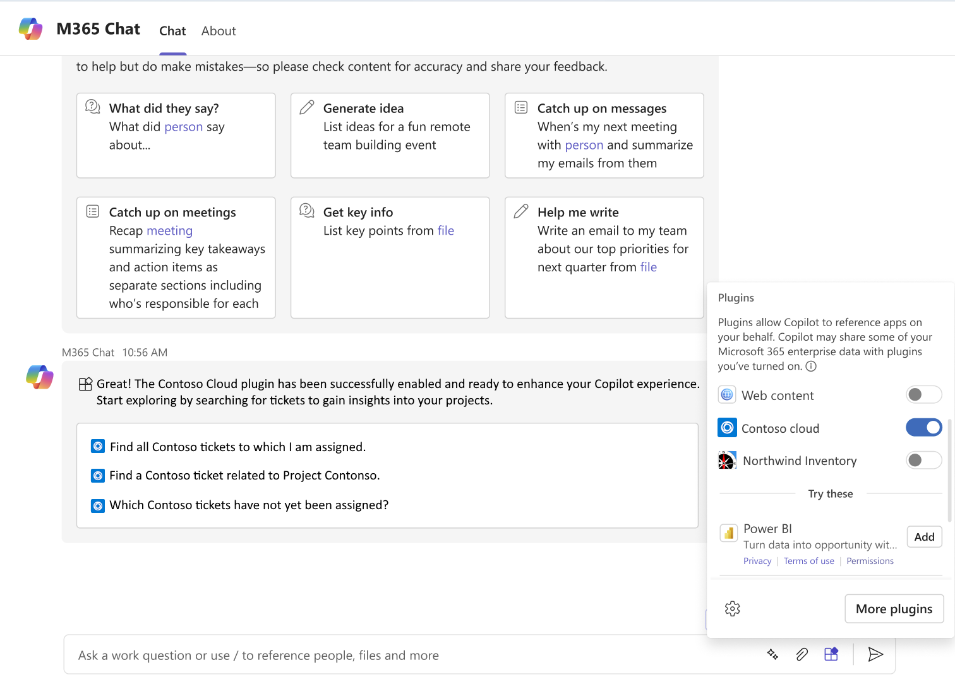Click the chat bubble icon on 'What did they say?'

pyautogui.click(x=93, y=107)
